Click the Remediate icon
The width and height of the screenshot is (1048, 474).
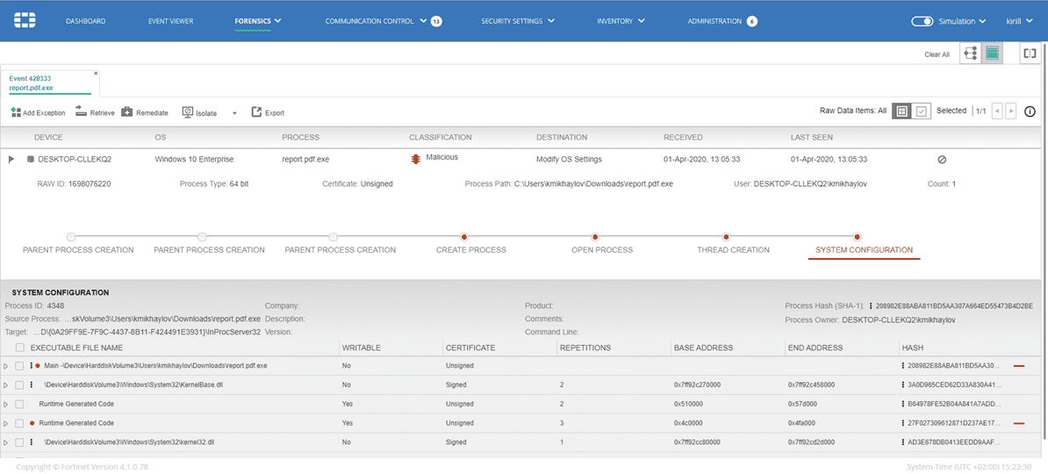coord(127,112)
